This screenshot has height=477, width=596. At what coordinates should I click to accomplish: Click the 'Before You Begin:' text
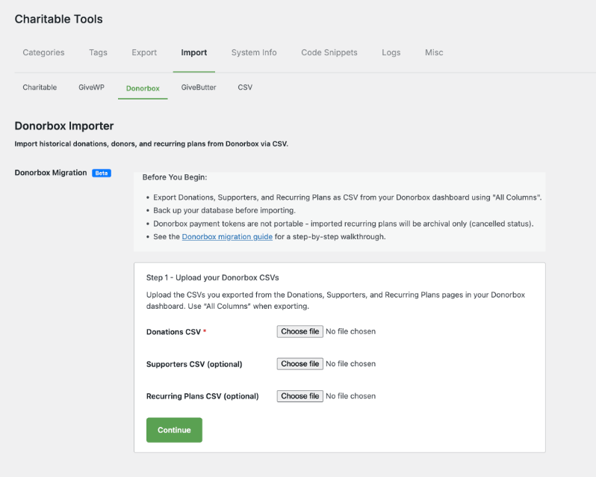(x=175, y=177)
